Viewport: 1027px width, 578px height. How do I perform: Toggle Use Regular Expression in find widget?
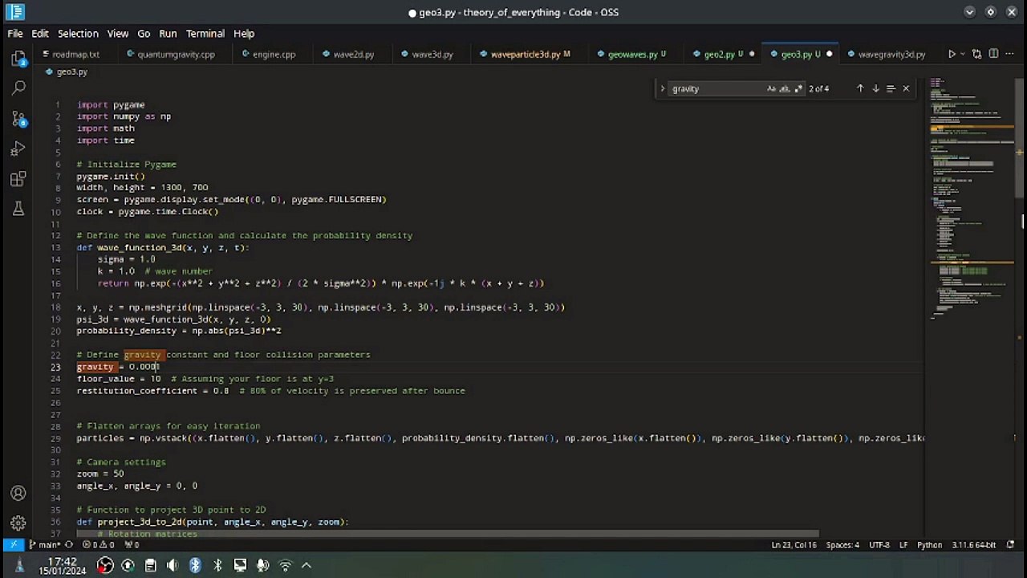[798, 88]
